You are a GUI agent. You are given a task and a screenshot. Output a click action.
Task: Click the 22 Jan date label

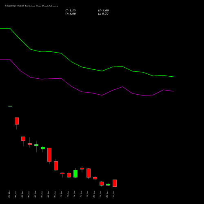(x=107, y=194)
